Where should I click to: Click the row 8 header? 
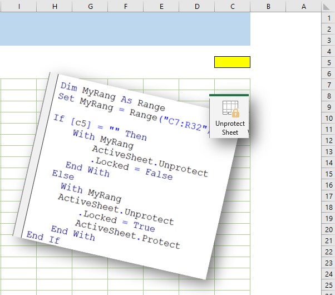pos(328,96)
